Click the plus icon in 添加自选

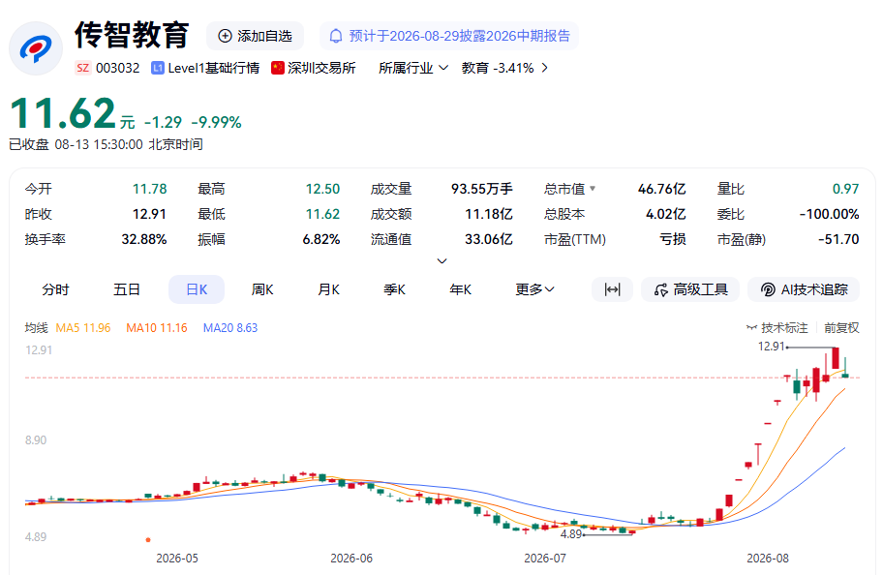[225, 36]
